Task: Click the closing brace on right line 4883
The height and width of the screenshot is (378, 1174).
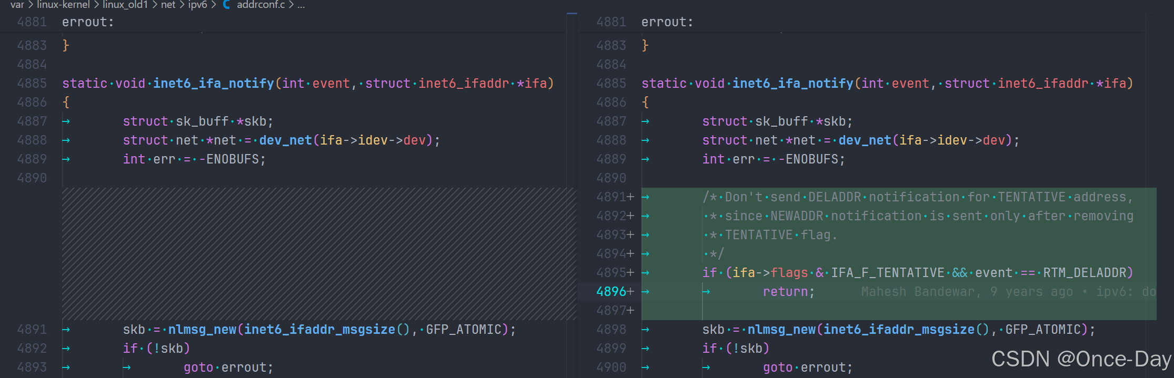Action: pyautogui.click(x=645, y=46)
